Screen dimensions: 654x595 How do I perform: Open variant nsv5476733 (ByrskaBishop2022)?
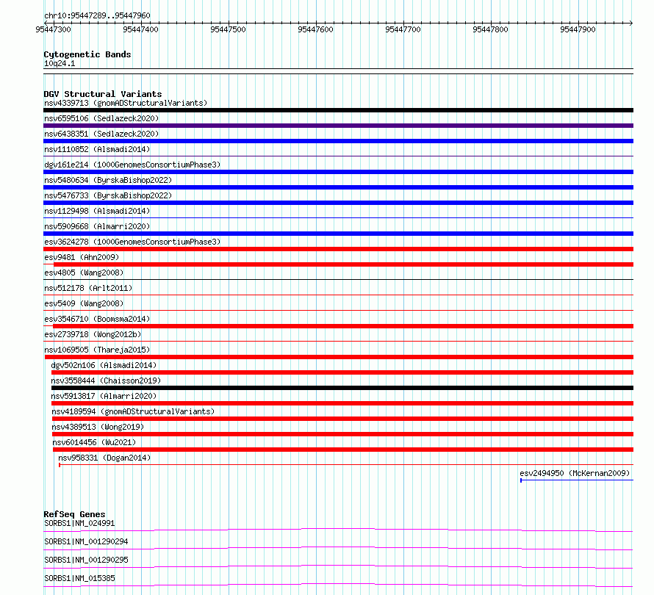108,195
